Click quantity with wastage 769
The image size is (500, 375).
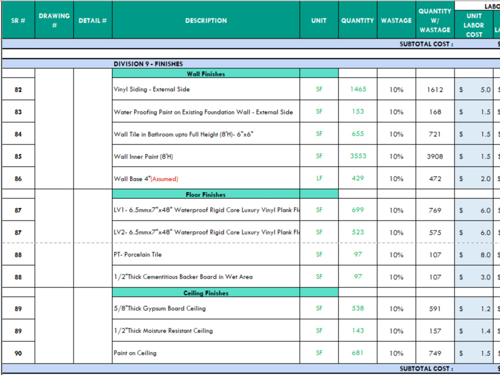point(435,210)
